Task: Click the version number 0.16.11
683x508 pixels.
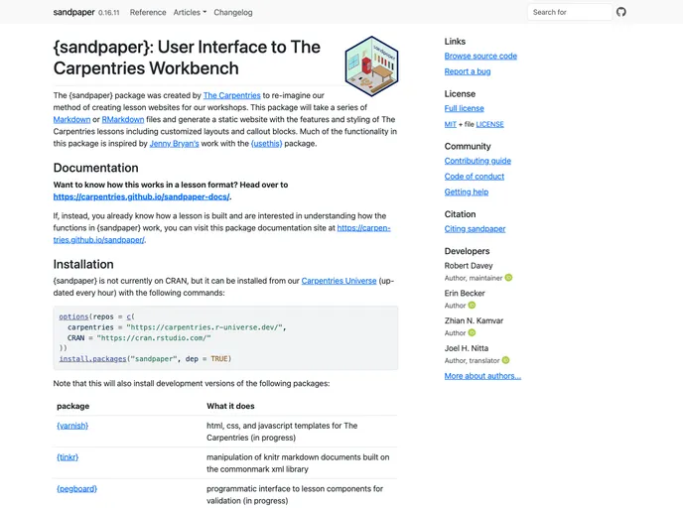Action: 109,13
